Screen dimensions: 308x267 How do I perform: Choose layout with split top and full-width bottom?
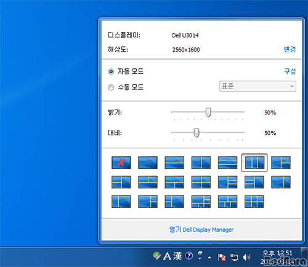click(x=148, y=182)
